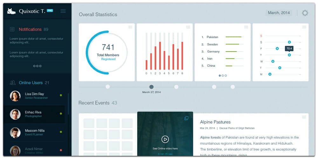This screenshot has height=159, width=318.
Task: Select China row in country ranking
Action: tap(223, 66)
